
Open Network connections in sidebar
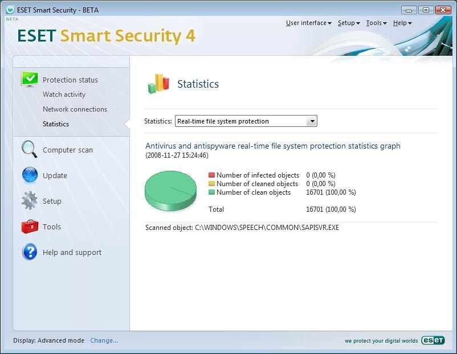click(x=75, y=109)
